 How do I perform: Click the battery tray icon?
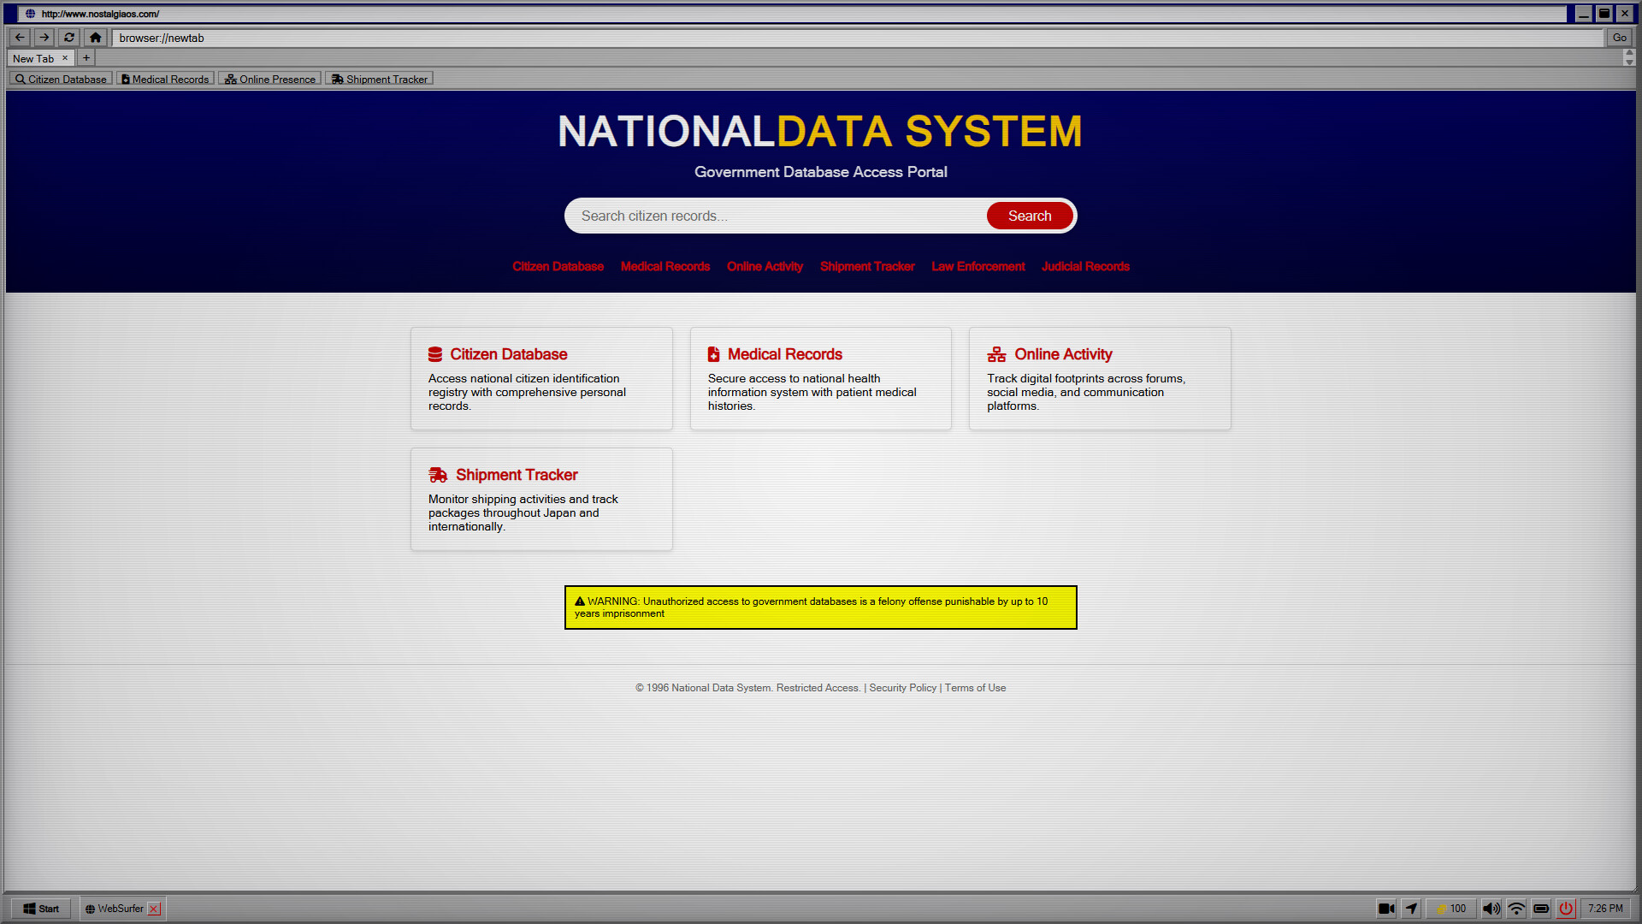[1541, 909]
